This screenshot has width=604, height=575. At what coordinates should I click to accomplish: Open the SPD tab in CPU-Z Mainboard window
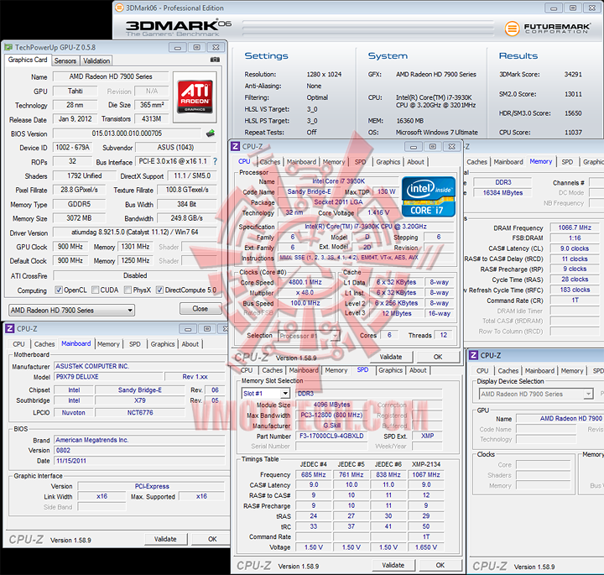tap(135, 344)
